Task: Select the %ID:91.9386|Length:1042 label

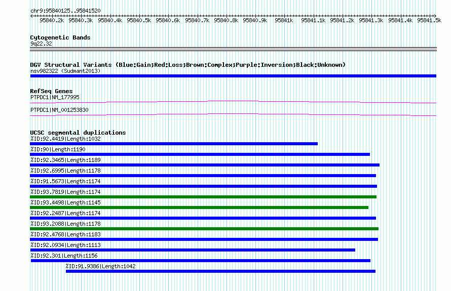Action: (101, 266)
